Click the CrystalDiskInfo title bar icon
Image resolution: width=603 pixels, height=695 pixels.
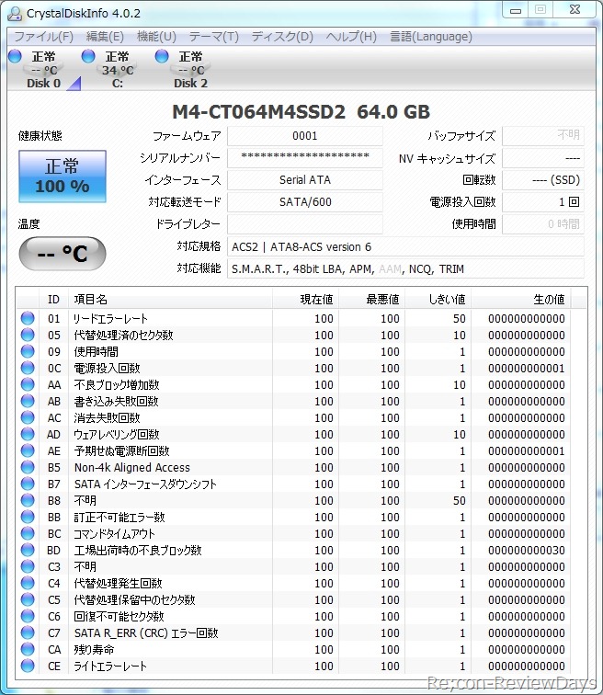[15, 13]
